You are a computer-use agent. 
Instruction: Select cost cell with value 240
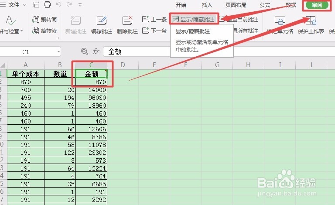point(26,106)
